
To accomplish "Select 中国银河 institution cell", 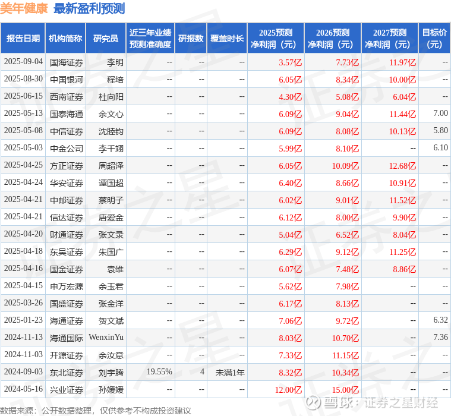I will (x=67, y=80).
